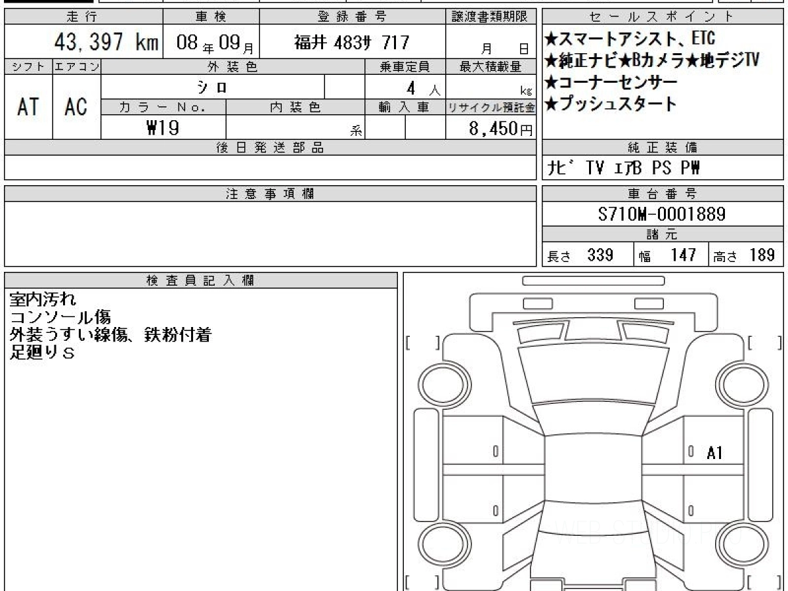Click the exterior color シロ field

tap(213, 87)
